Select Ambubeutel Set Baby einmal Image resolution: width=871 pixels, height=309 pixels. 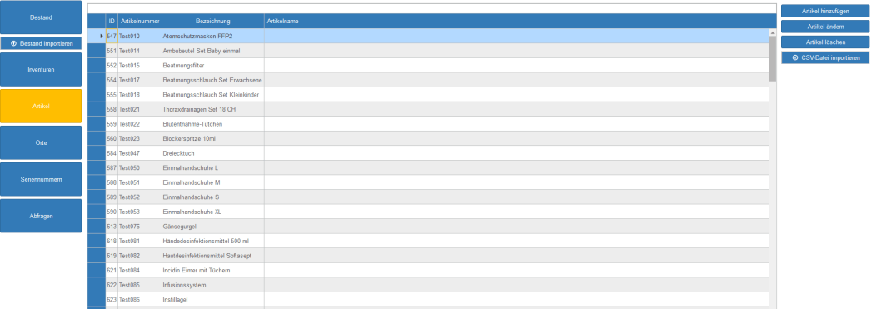pyautogui.click(x=428, y=51)
